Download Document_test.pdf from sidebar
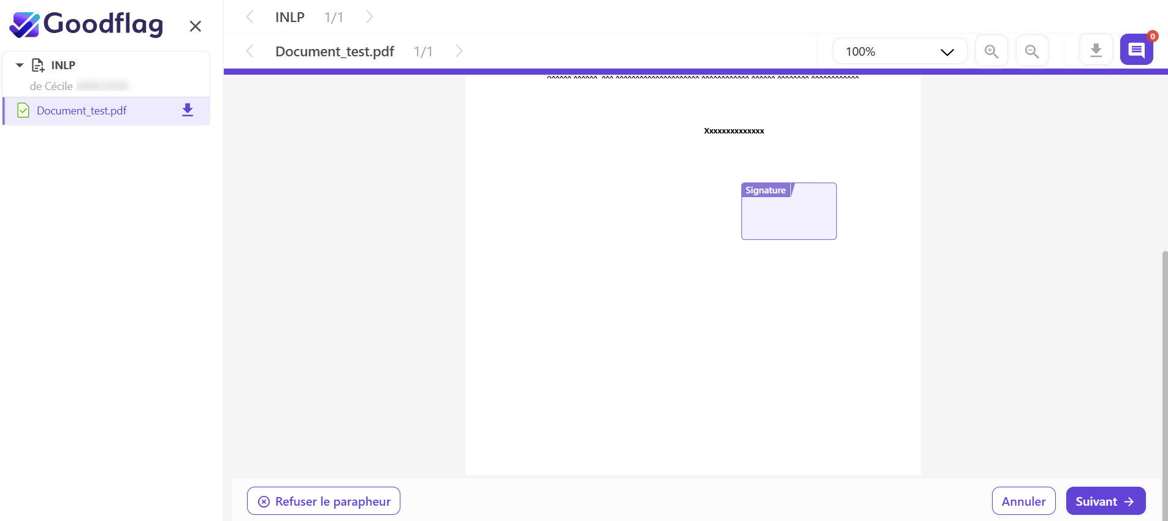This screenshot has height=521, width=1168. point(188,110)
